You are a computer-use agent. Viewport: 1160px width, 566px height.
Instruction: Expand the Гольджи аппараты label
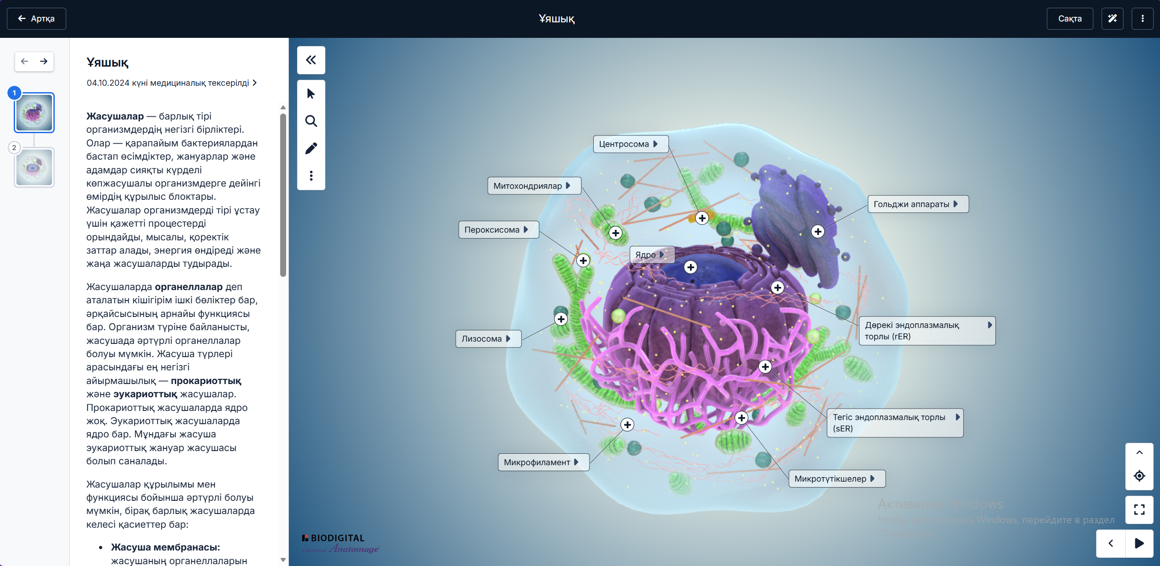pos(955,204)
